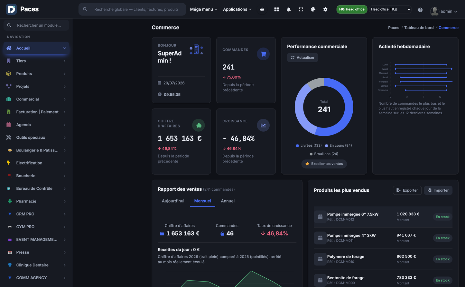Click the Paces logo icon

tap(11, 9)
